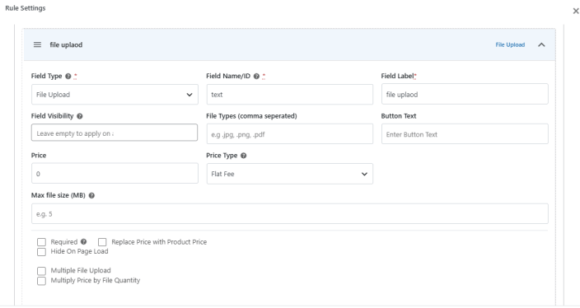Open the Price Type Flat Fee dropdown
The width and height of the screenshot is (580, 308).
[x=290, y=174]
